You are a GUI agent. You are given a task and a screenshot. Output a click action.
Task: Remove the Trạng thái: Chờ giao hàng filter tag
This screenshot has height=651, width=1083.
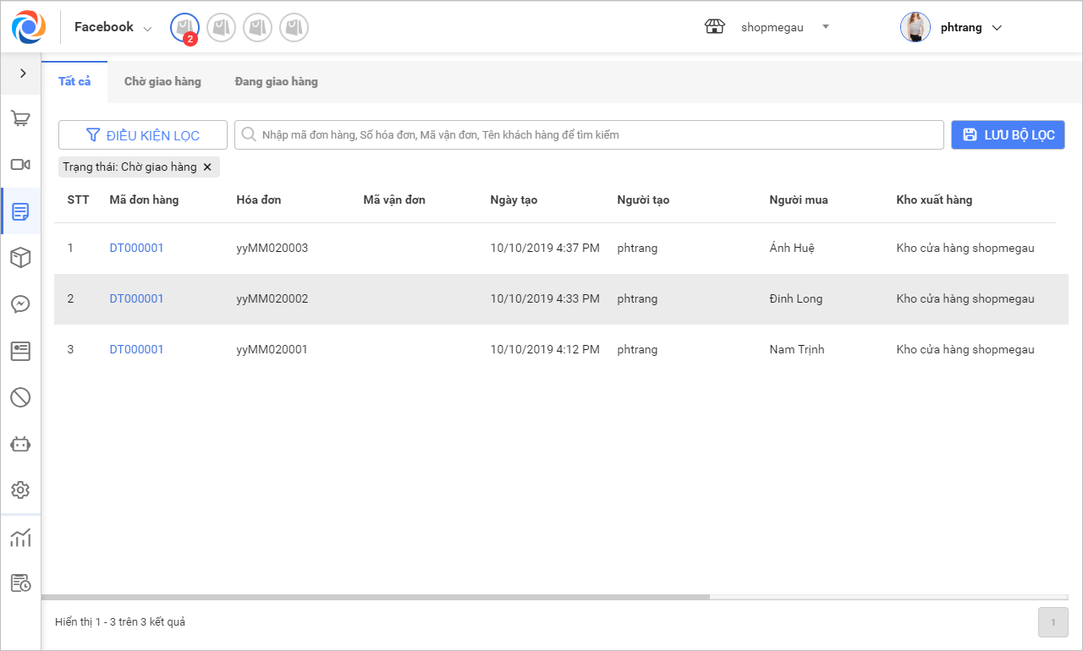point(207,167)
